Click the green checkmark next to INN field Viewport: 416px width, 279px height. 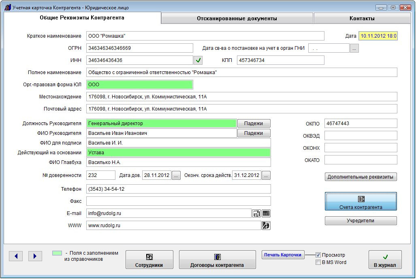coord(198,60)
